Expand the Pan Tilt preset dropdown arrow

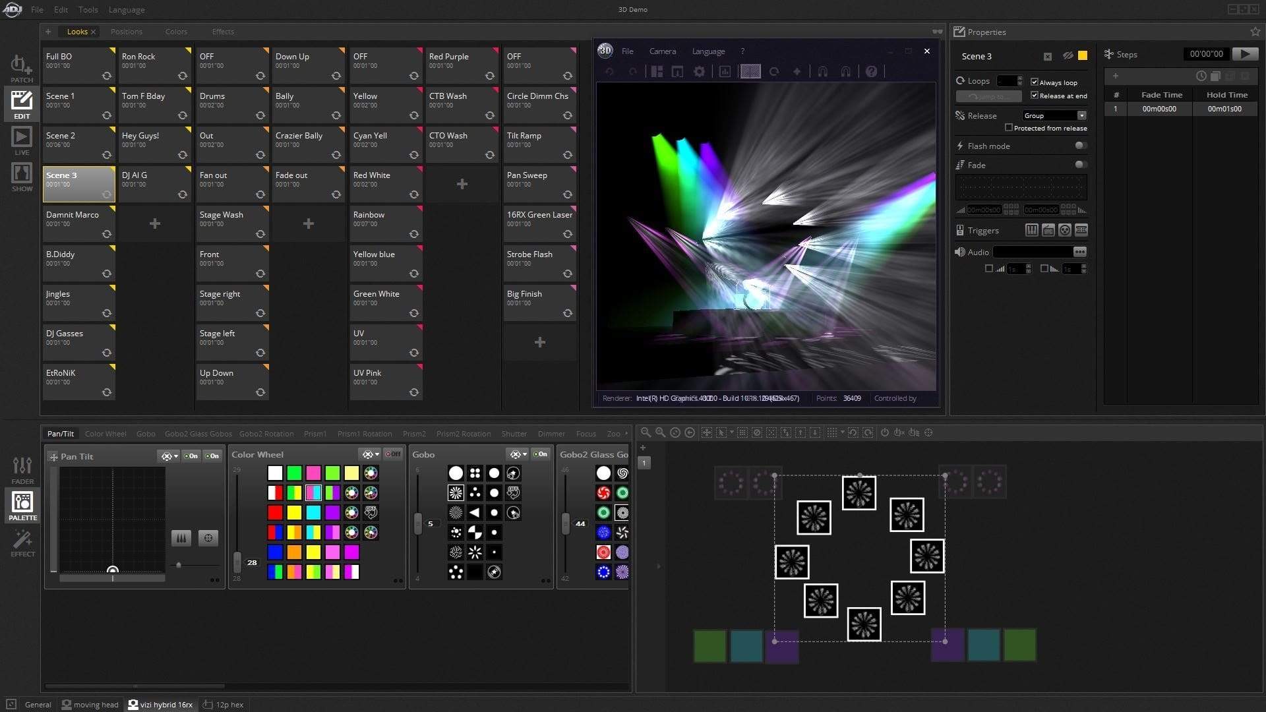[x=176, y=456]
